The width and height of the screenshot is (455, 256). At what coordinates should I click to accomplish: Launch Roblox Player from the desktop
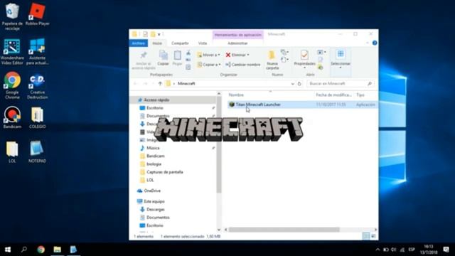pos(37,14)
